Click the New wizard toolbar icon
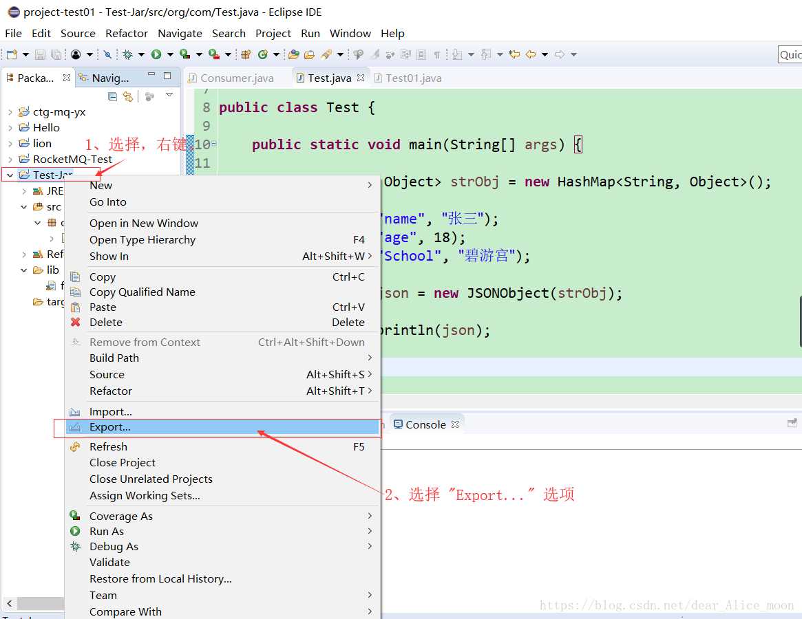 [x=12, y=54]
